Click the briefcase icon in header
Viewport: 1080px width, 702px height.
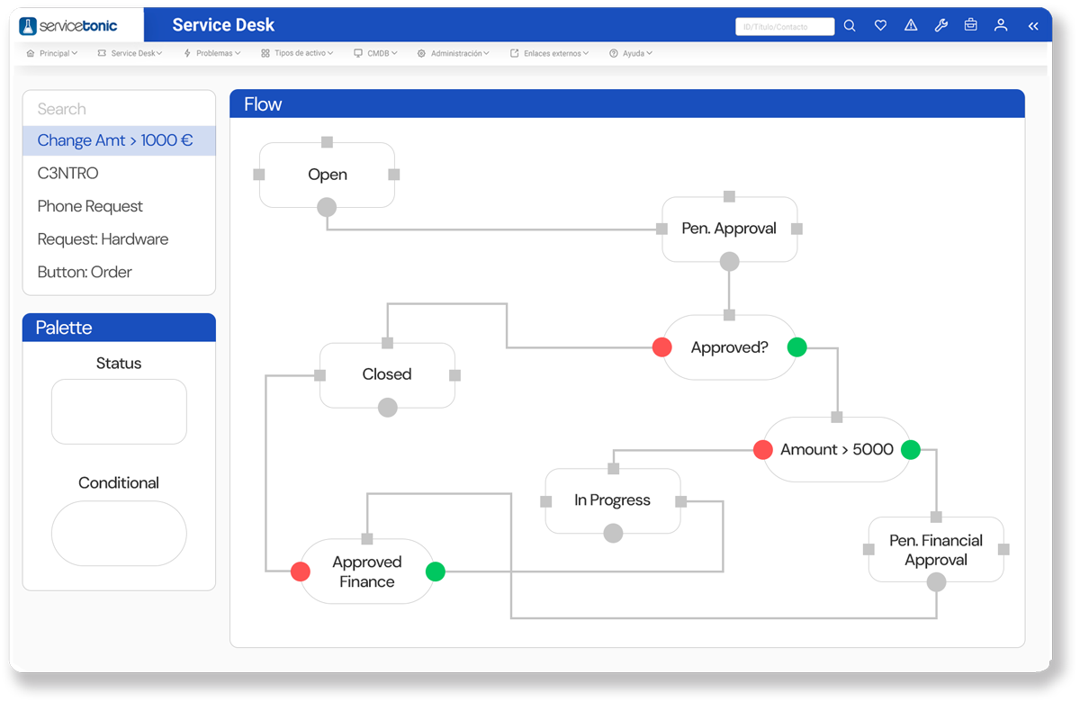tap(970, 26)
